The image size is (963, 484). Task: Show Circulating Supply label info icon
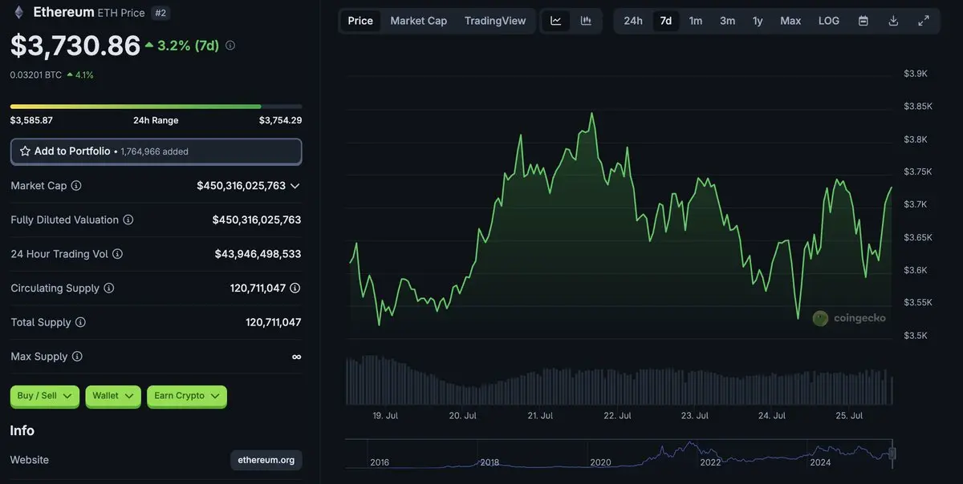coord(109,288)
